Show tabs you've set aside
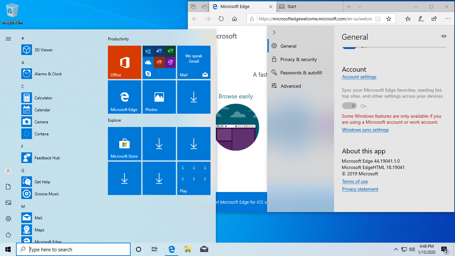The image size is (455, 256). 193,7
